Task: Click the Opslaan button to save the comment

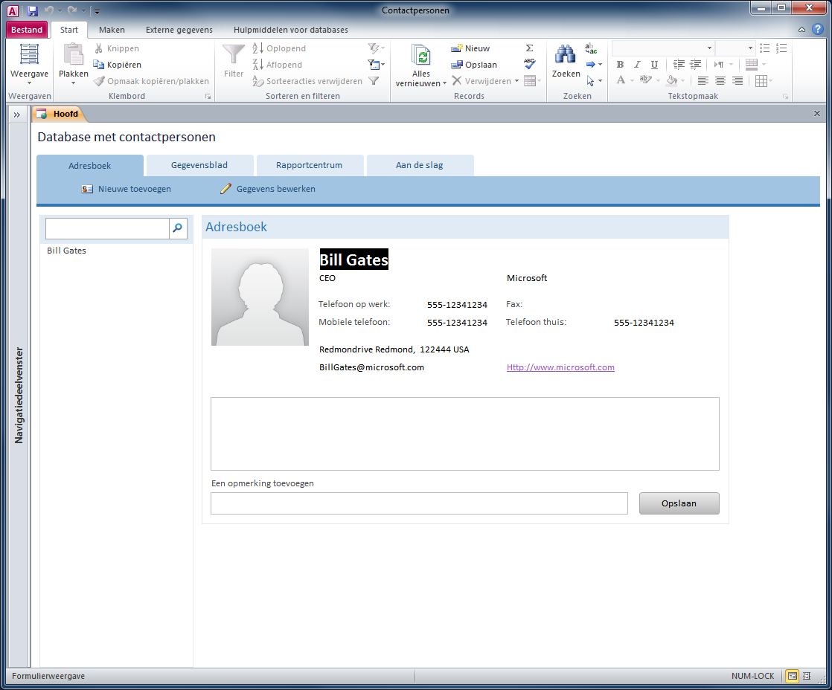Action: [679, 503]
